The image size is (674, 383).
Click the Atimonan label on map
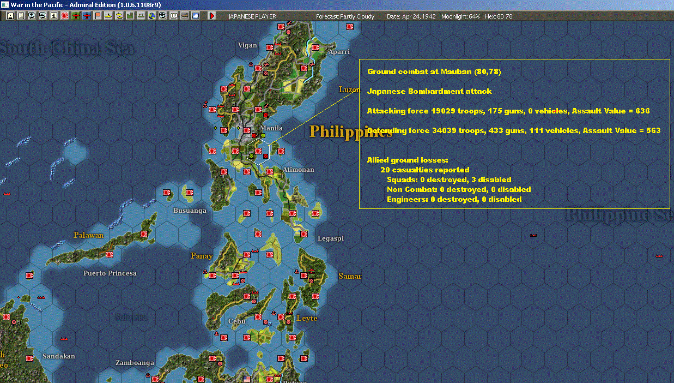[x=298, y=170]
